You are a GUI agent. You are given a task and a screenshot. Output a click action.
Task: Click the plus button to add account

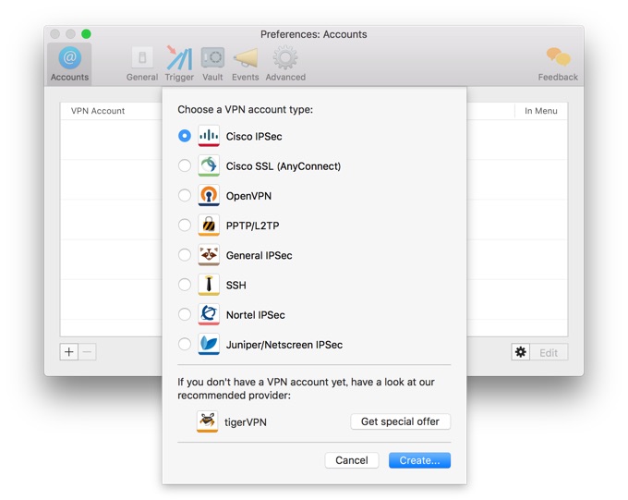pyautogui.click(x=69, y=352)
